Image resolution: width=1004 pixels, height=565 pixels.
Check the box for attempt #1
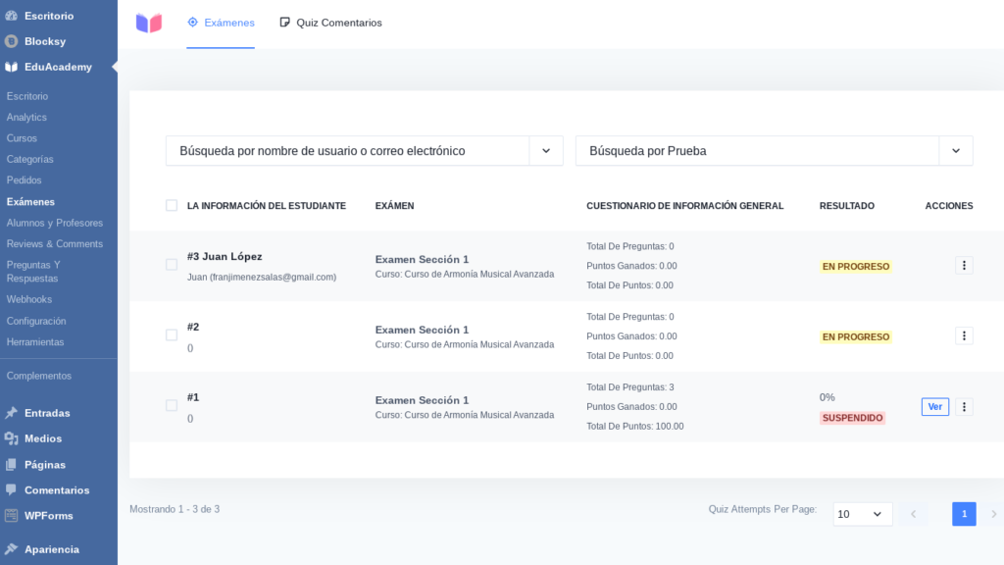171,405
